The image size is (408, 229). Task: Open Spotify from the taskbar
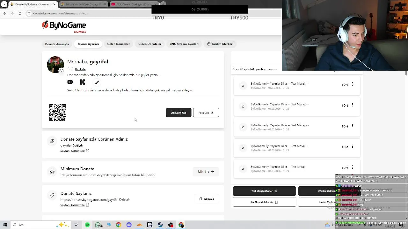[87, 225]
